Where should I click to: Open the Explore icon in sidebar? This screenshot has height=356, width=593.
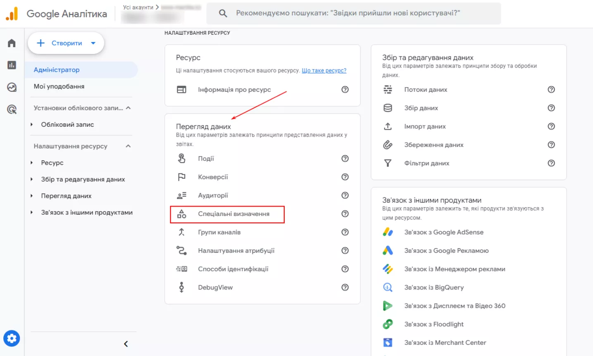pos(12,87)
